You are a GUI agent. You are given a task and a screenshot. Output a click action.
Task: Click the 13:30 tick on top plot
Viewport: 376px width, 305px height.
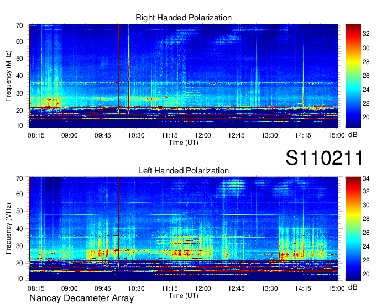click(269, 135)
